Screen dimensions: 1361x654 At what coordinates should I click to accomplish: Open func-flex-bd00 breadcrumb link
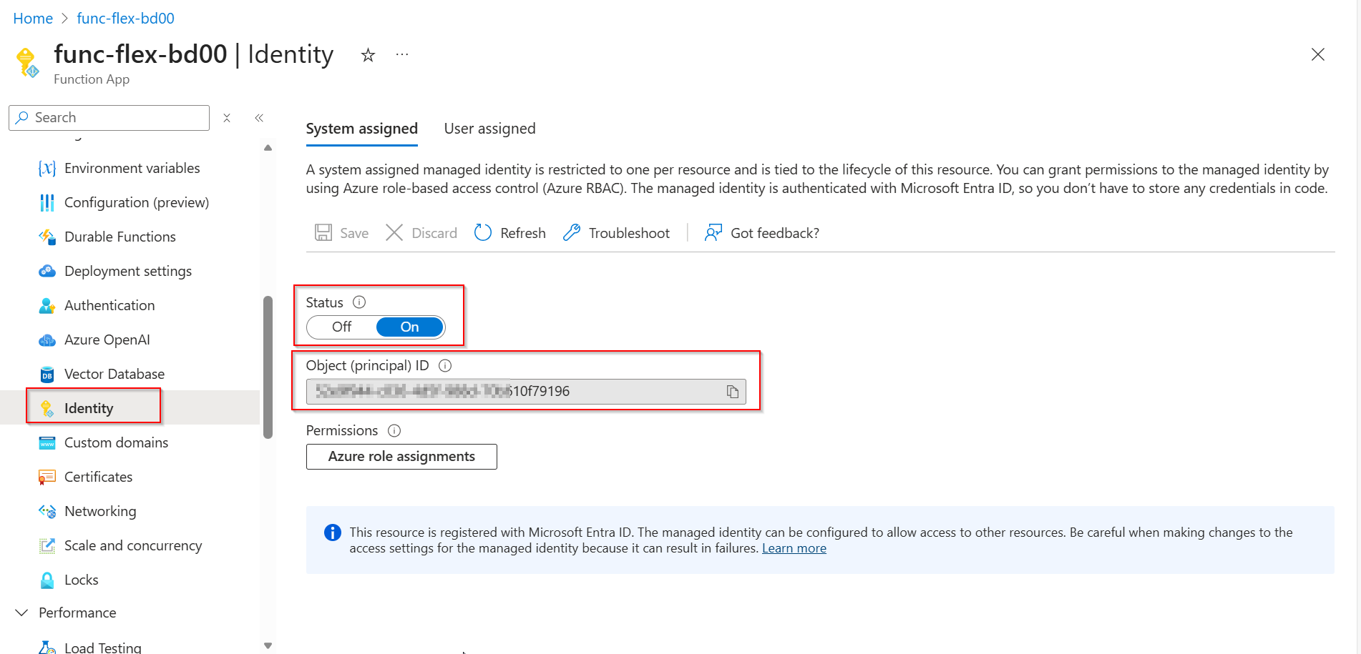[x=126, y=19]
